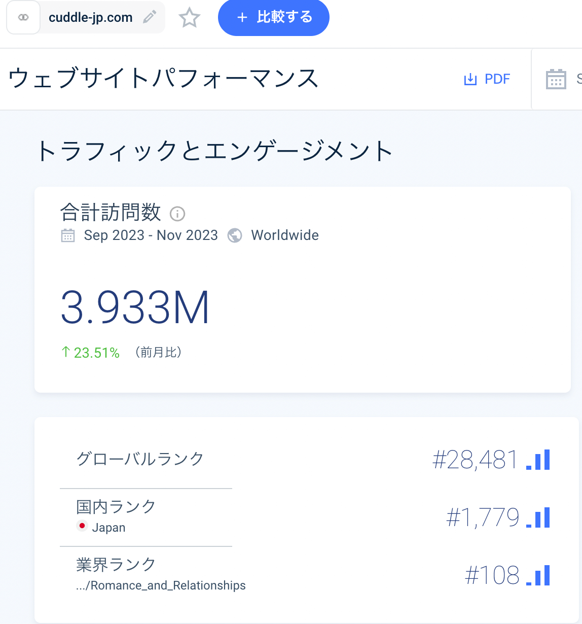The height and width of the screenshot is (624, 582).
Task: Click the グローバルランク label
Action: (x=140, y=459)
